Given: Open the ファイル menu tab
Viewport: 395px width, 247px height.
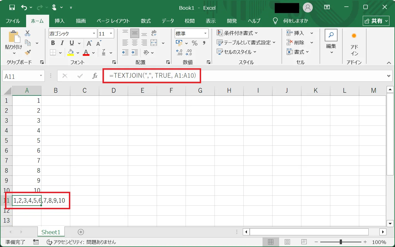Looking at the screenshot, I should click(13, 21).
